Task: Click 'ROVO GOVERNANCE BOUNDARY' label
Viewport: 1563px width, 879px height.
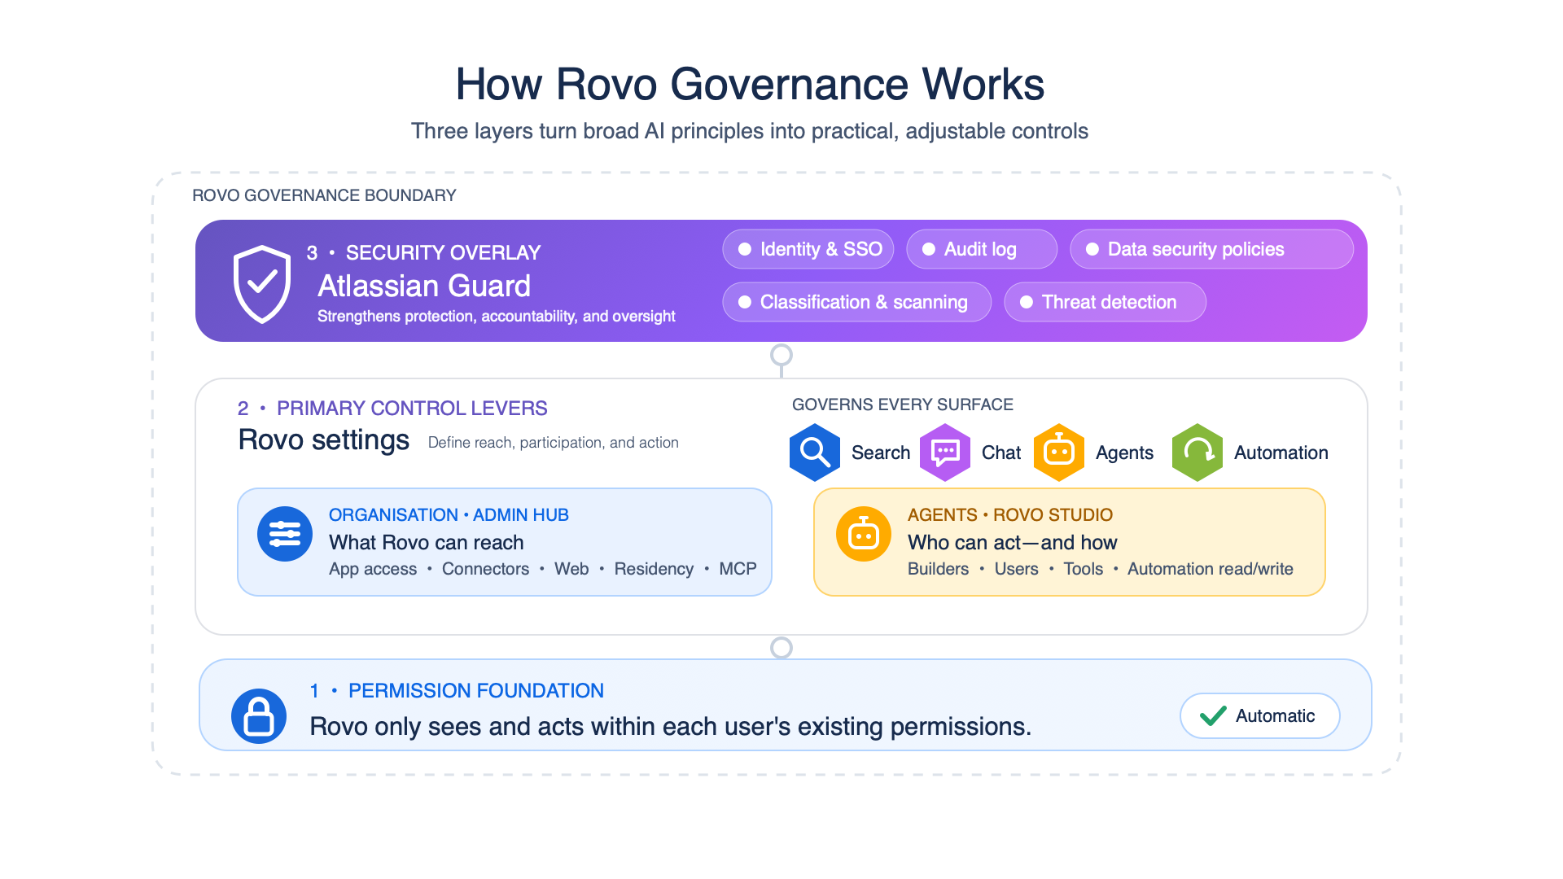Action: (324, 195)
